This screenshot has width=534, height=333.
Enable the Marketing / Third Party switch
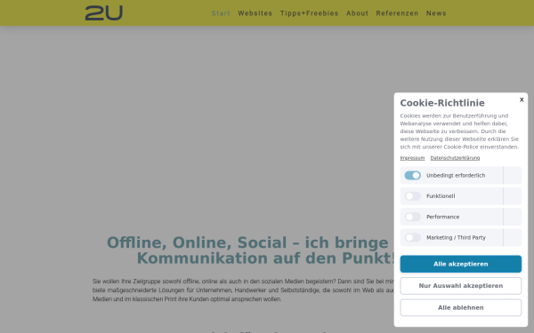pos(412,237)
